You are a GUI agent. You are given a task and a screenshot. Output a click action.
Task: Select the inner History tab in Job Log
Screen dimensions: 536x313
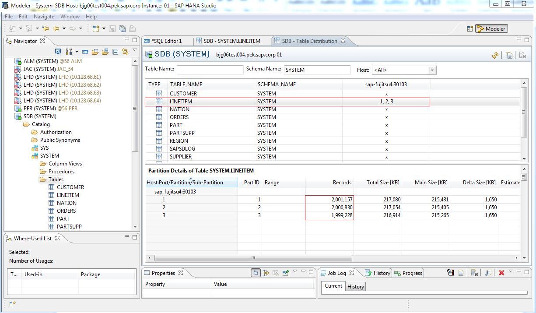pos(355,286)
